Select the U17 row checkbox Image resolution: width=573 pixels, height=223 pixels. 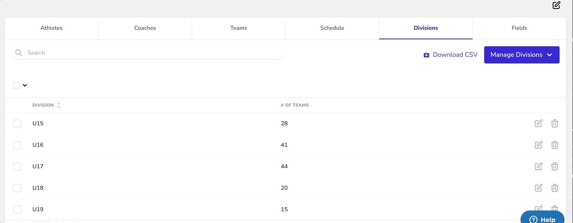[17, 166]
